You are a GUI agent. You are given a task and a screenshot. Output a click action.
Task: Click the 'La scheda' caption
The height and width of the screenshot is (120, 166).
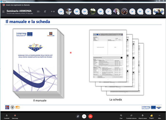[116, 99]
